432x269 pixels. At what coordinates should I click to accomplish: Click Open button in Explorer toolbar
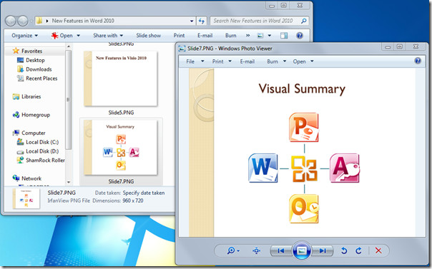62,36
